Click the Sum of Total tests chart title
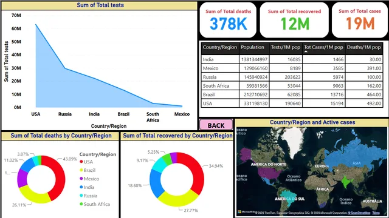389x218 pixels. click(100, 5)
